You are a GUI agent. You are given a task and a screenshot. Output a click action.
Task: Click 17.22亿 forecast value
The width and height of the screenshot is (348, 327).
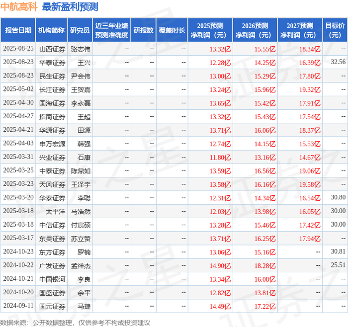click(265, 306)
